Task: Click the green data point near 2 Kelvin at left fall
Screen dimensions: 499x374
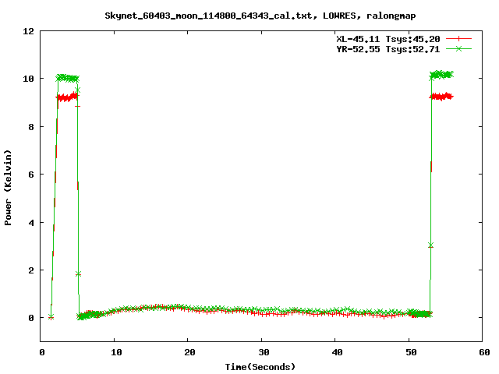Action: pyautogui.click(x=78, y=273)
